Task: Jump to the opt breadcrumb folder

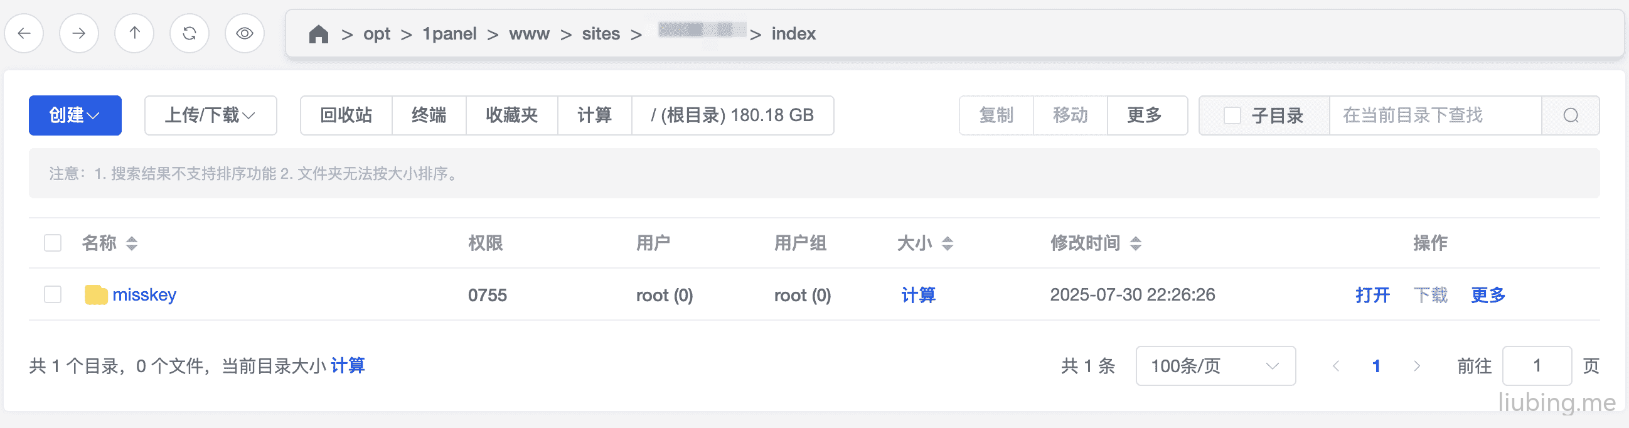Action: point(377,34)
